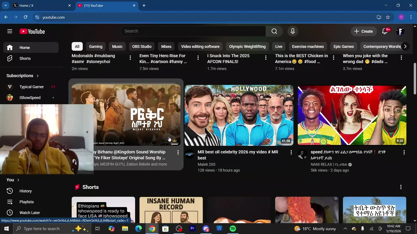The height and width of the screenshot is (234, 417).
Task: Open Watch Later in the sidebar
Action: [31, 213]
